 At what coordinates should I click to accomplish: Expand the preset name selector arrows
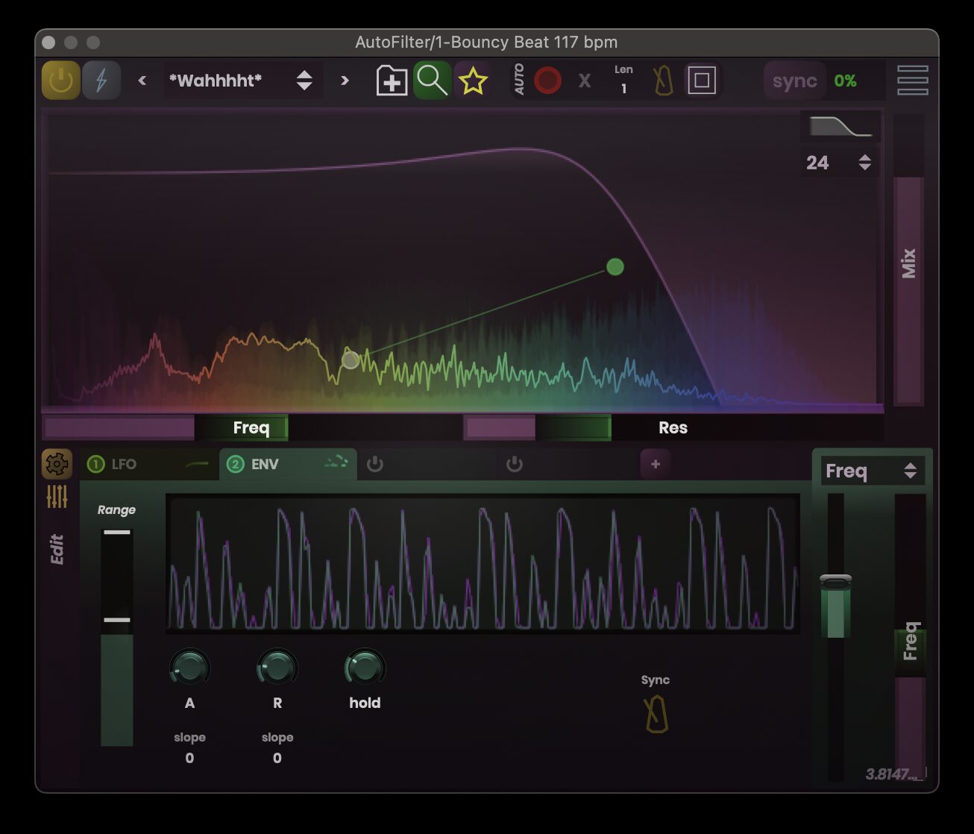[x=304, y=81]
